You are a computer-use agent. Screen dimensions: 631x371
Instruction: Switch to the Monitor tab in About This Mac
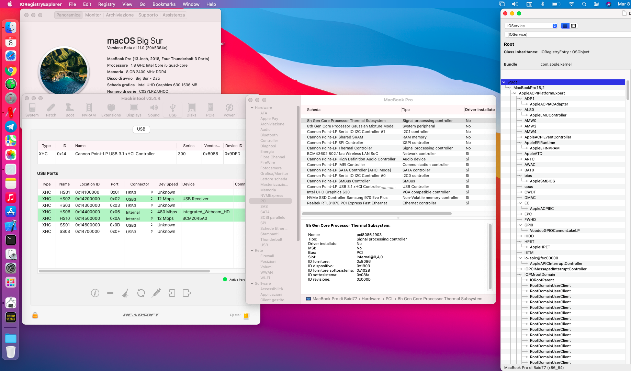coord(93,15)
